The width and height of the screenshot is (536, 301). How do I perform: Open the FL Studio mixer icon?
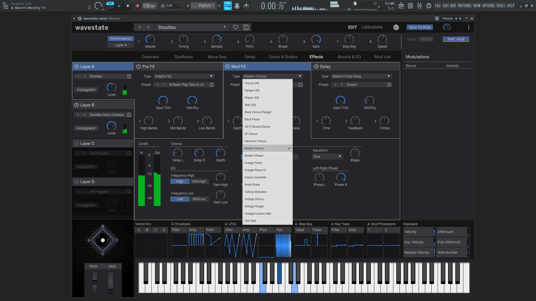[420, 6]
